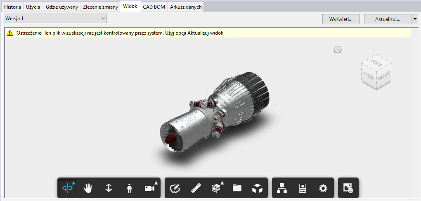
Task: Click the Print image icon
Action: pos(348,188)
